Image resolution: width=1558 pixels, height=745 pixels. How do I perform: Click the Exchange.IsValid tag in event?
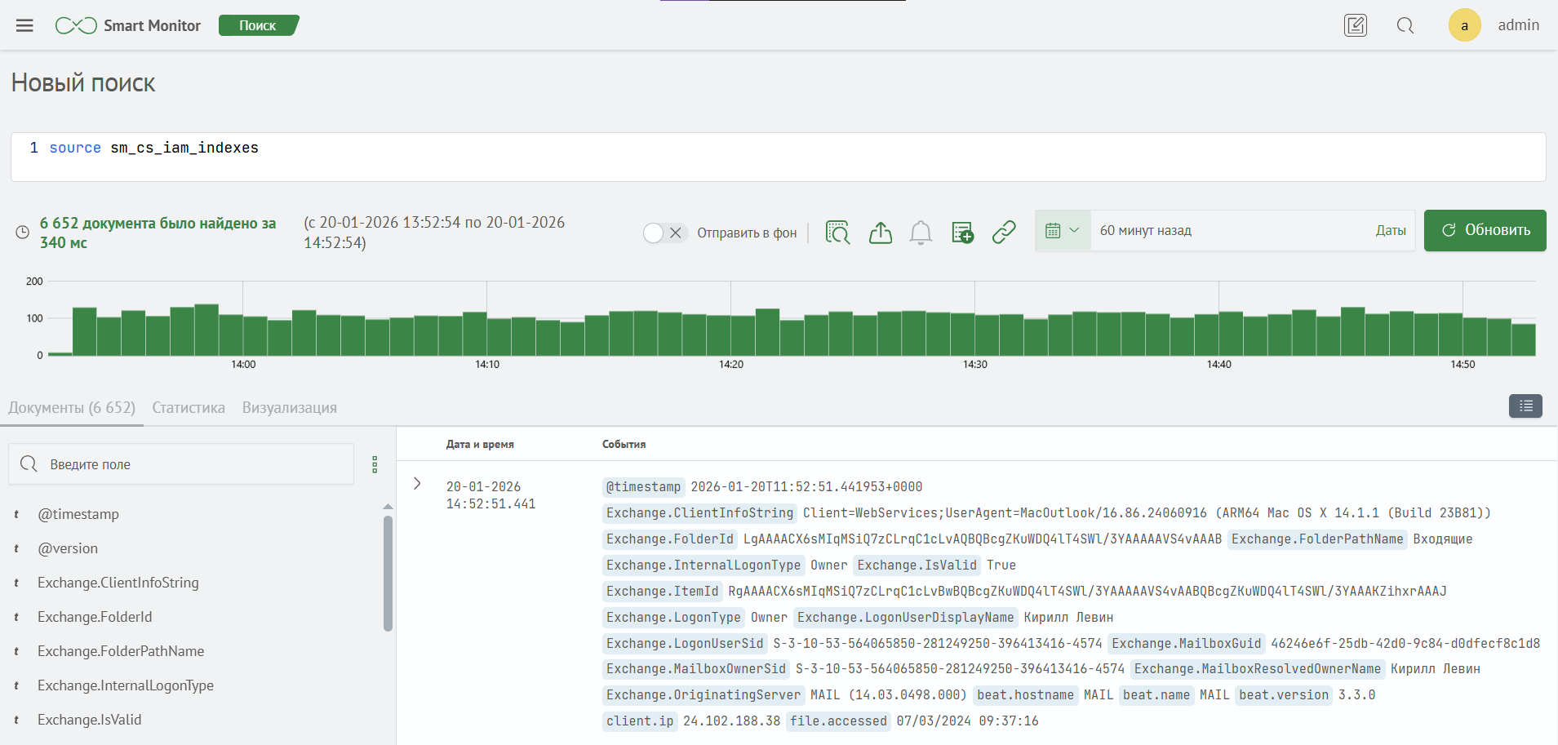[917, 565]
